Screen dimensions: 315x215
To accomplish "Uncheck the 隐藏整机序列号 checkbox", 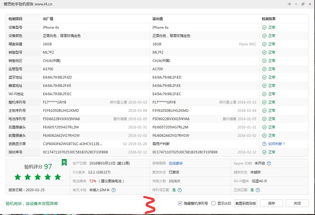I will pos(180,203).
